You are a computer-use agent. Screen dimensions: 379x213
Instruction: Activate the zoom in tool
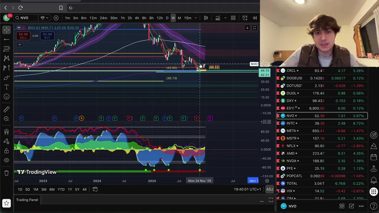[x=7, y=119]
